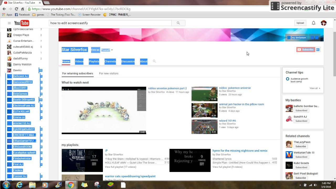
Task: Expand the View as Yourself dropdown
Action: click(107, 50)
